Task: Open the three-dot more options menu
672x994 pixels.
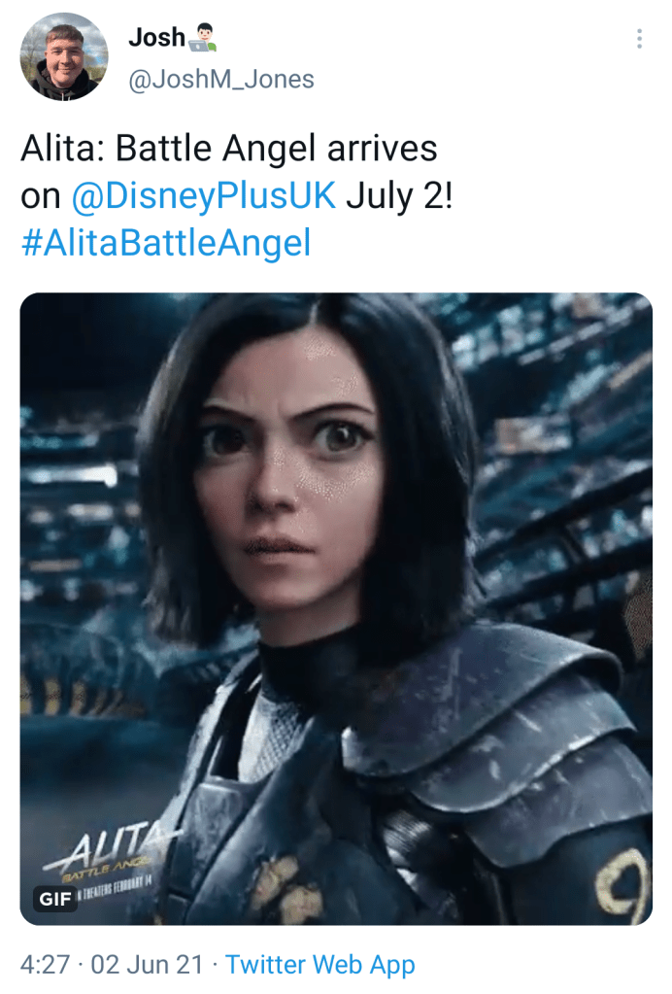Action: [x=639, y=39]
